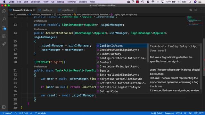
Task: Open the Explorer view in activity bar
Action: pos(4,11)
